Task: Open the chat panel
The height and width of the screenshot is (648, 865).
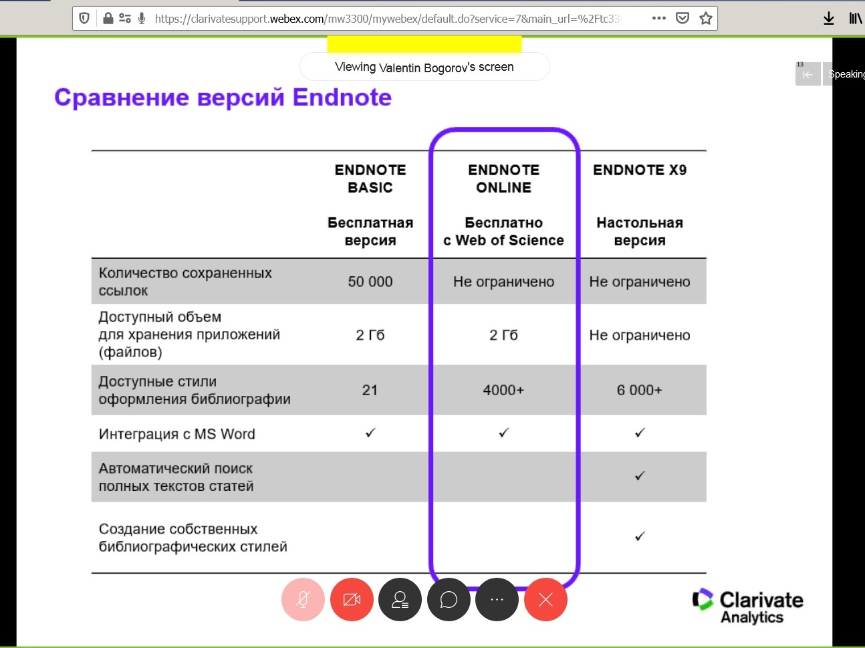Action: [449, 599]
